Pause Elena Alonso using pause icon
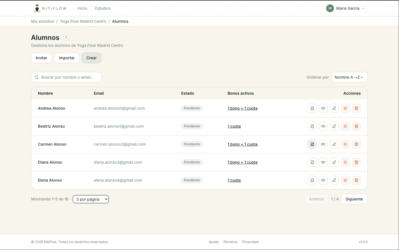 pyautogui.click(x=345, y=180)
